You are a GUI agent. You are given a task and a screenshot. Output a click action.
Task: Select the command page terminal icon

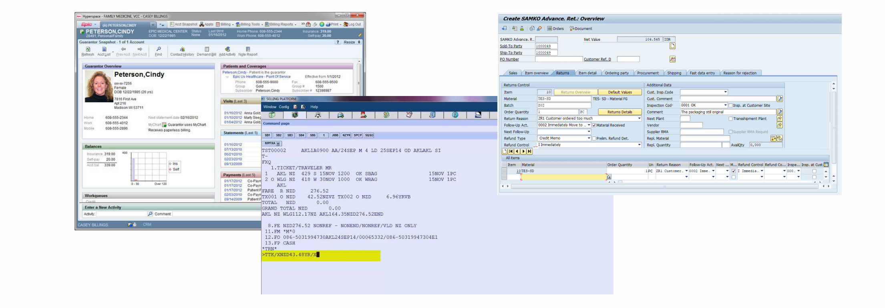(295, 115)
